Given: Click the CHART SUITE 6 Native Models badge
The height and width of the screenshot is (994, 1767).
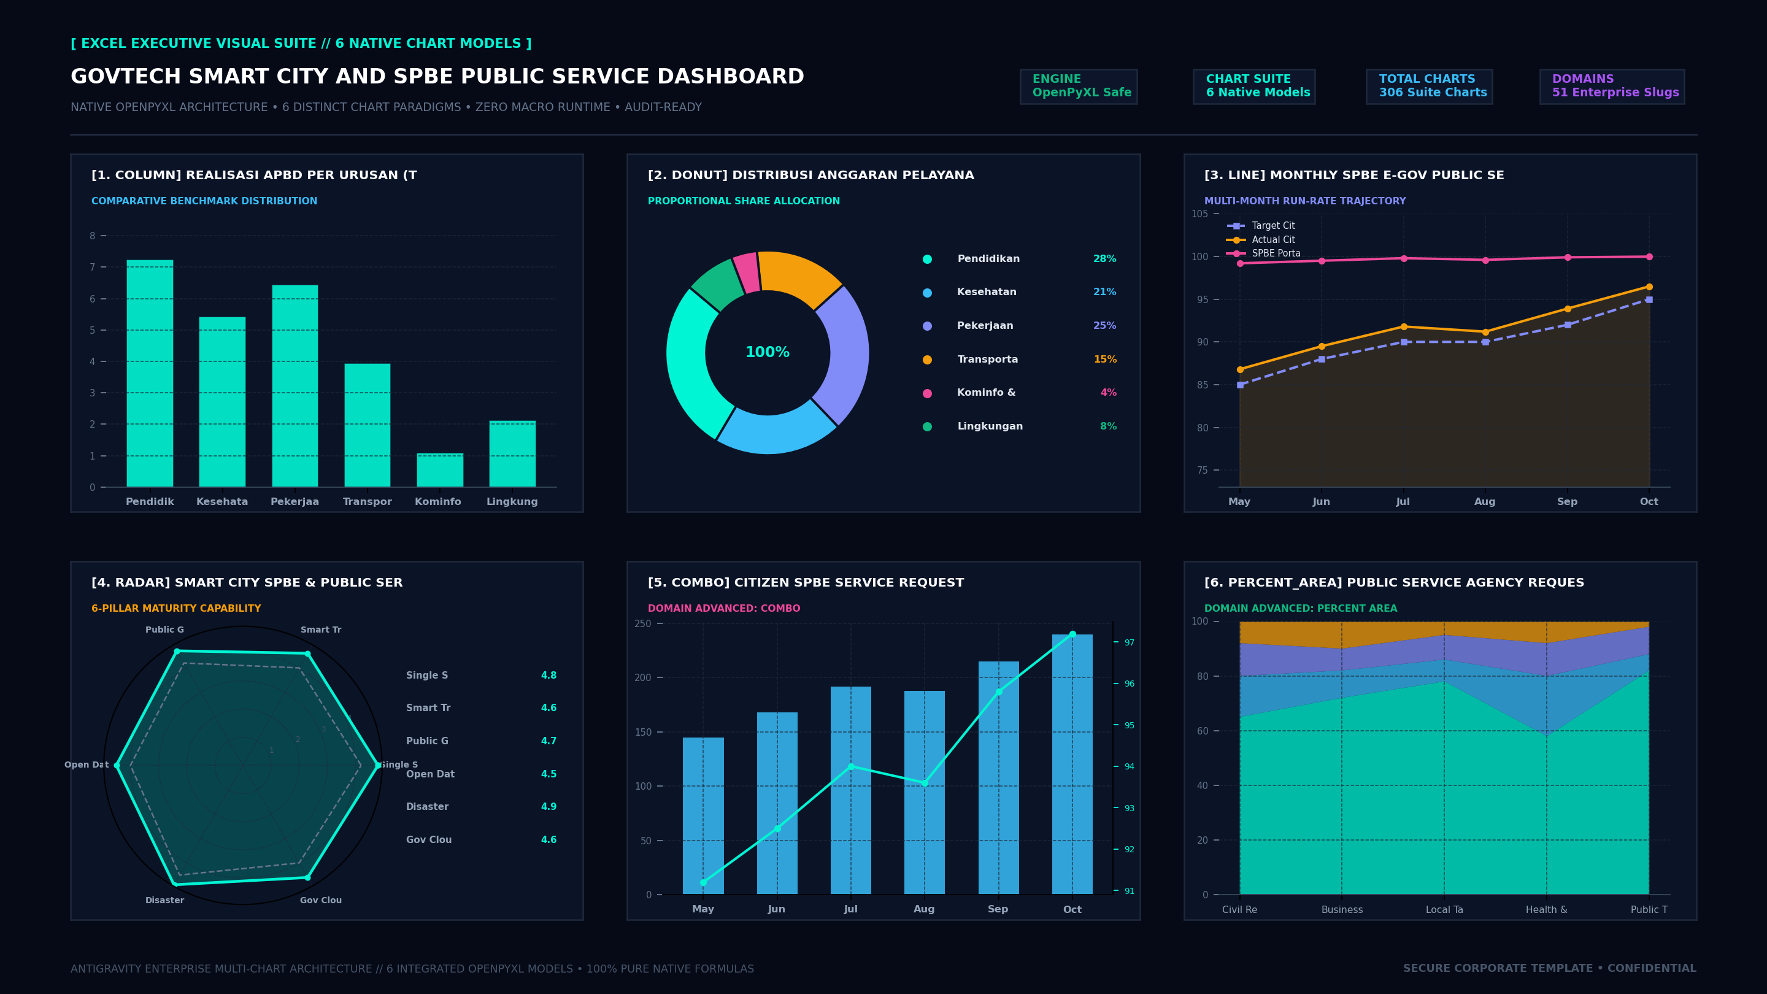Looking at the screenshot, I should pos(1254,87).
